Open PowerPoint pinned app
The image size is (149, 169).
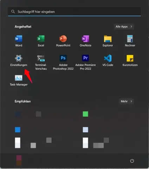click(63, 41)
